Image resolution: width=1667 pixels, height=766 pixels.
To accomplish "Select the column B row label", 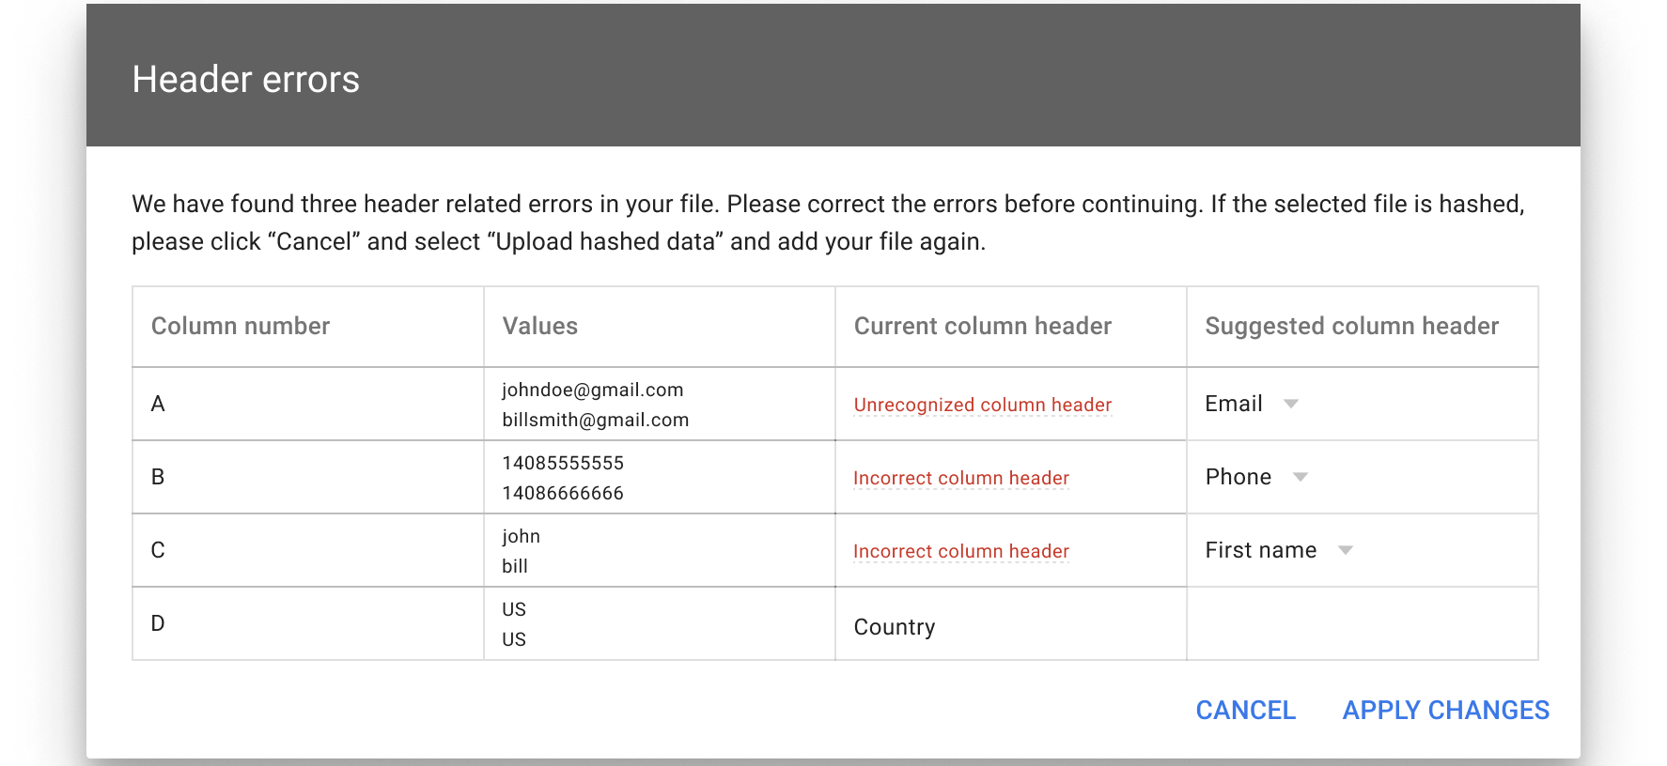I will pos(158,477).
